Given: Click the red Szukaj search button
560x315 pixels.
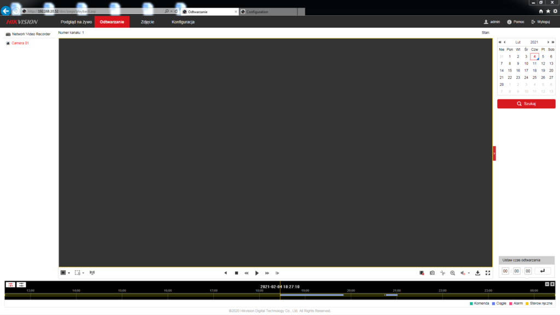Looking at the screenshot, I should 526,104.
